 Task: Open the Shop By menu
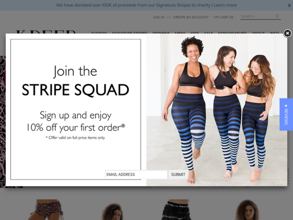[99, 33]
